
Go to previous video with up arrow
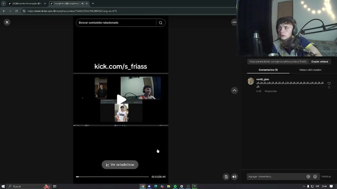[x=234, y=91]
